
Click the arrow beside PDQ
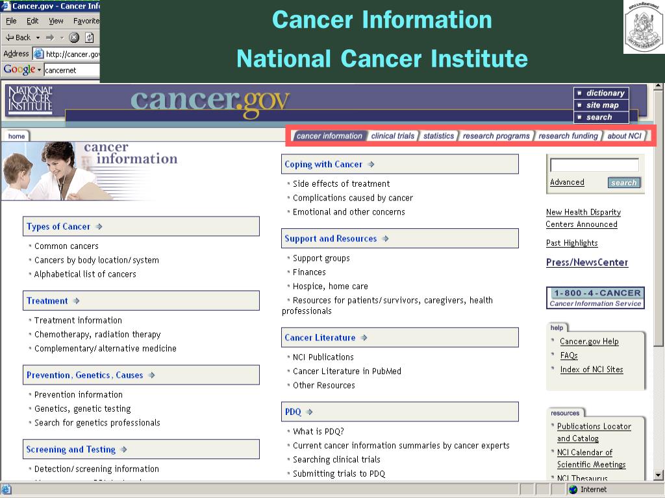310,412
